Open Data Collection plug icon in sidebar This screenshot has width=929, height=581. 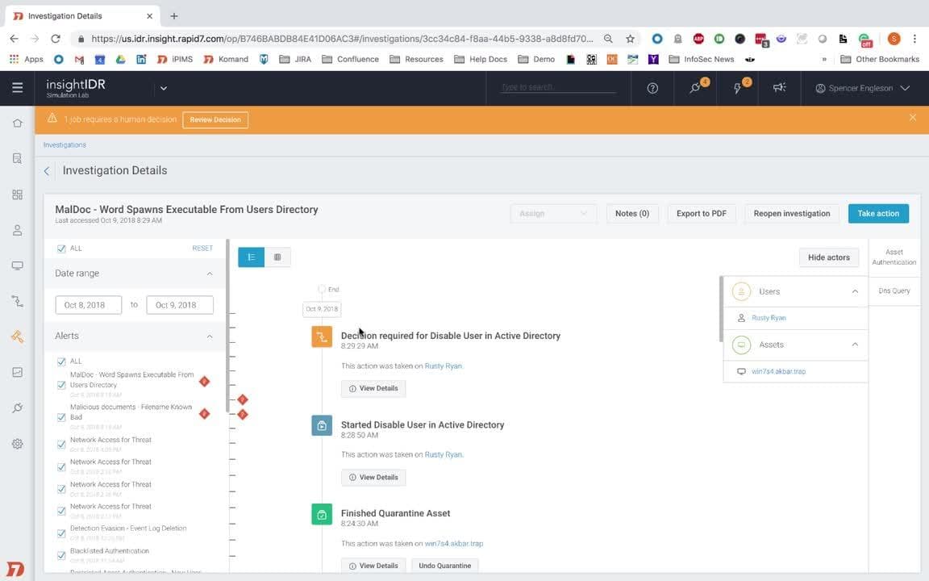pyautogui.click(x=17, y=408)
